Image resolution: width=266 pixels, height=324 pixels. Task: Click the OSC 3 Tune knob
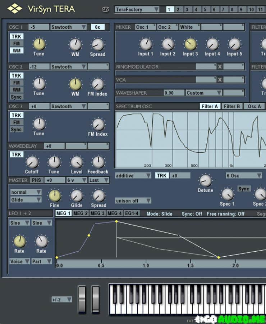point(39,123)
